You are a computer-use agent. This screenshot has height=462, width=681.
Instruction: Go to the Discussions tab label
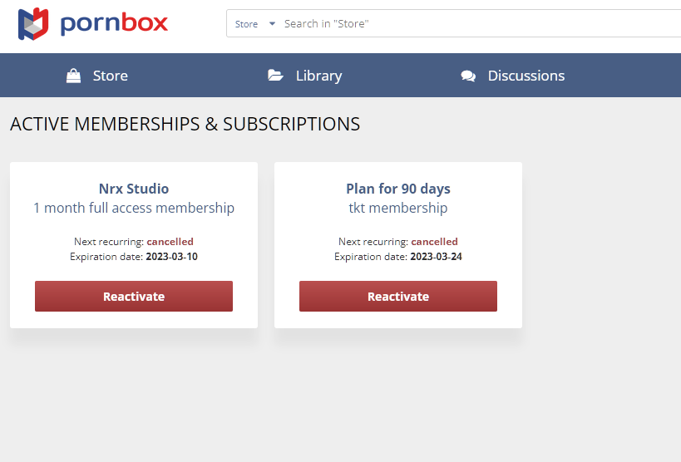526,76
